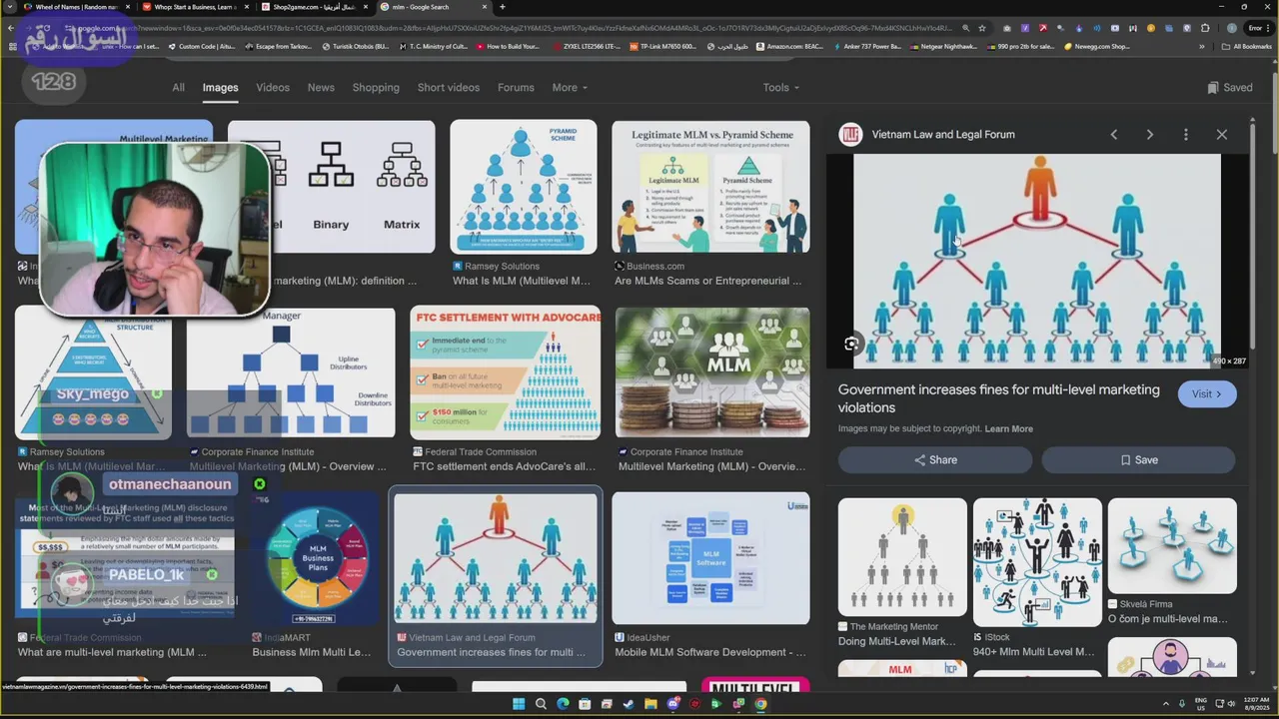Click preview title about multi-level marketing fines

[x=998, y=398]
